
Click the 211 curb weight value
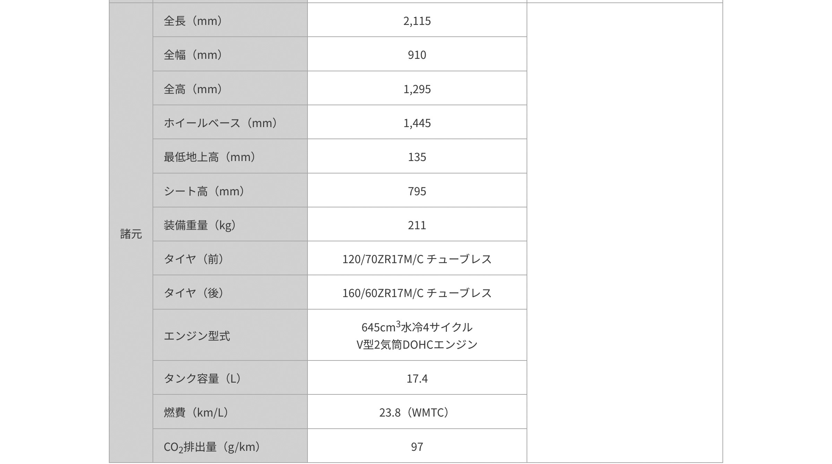417,225
